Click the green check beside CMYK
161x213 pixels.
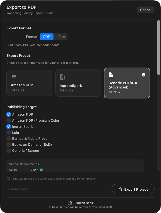(41, 169)
